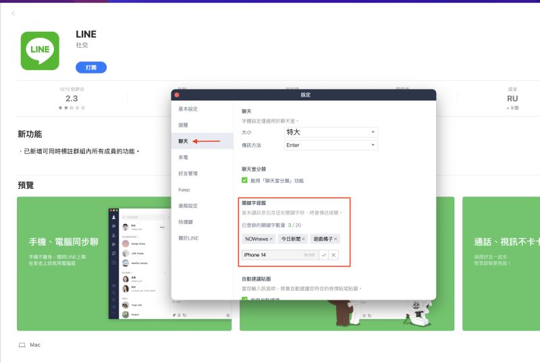Select 快捷鍵 in settings sidebar
Image resolution: width=540 pixels, height=363 pixels.
[x=202, y=222]
